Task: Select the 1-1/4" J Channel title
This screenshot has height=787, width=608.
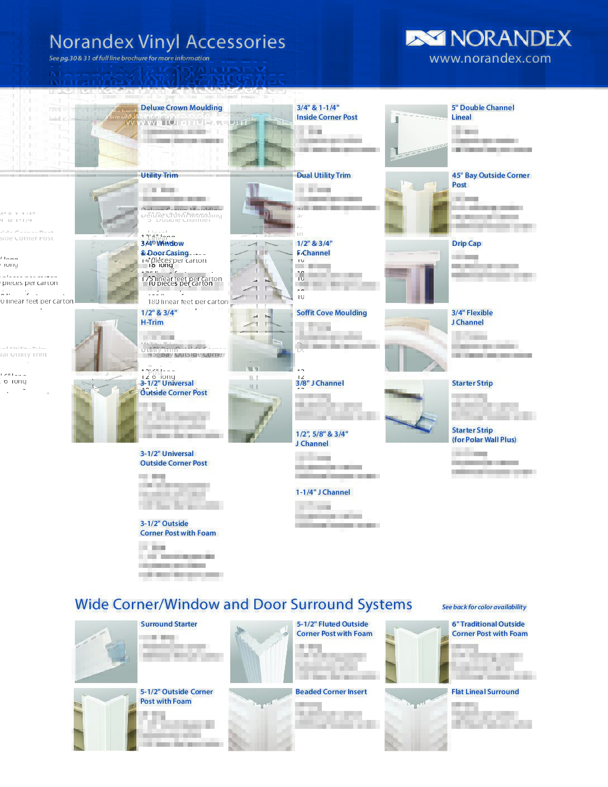Action: 322,492
